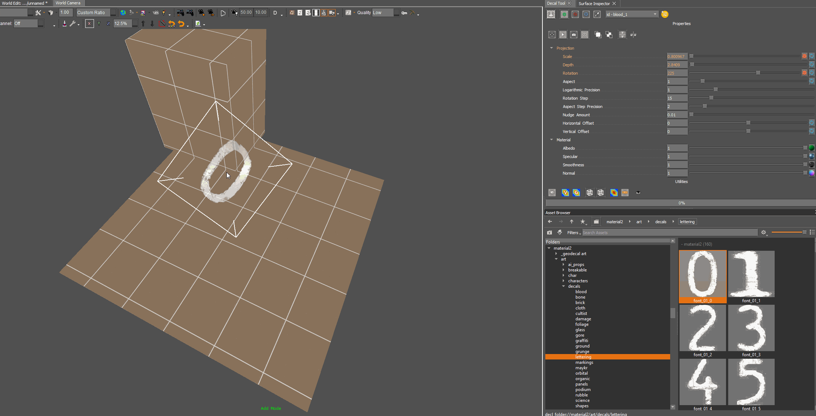Viewport: 816px width, 416px height.
Task: Click the wrench tool icon in toolbar
Action: pos(73,24)
